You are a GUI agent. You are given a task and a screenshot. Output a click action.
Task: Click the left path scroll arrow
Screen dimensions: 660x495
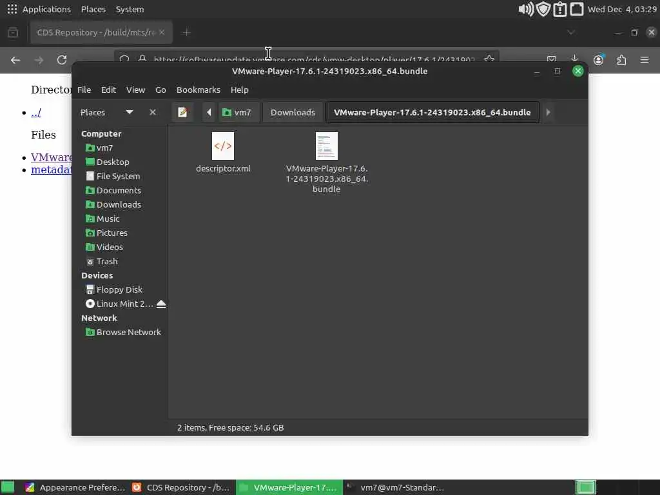[209, 112]
